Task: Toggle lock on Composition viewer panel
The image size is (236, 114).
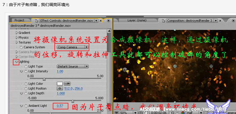Action: tap(163, 21)
